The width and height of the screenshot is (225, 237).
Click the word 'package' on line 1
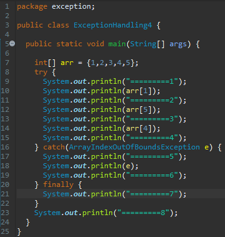coord(32,7)
